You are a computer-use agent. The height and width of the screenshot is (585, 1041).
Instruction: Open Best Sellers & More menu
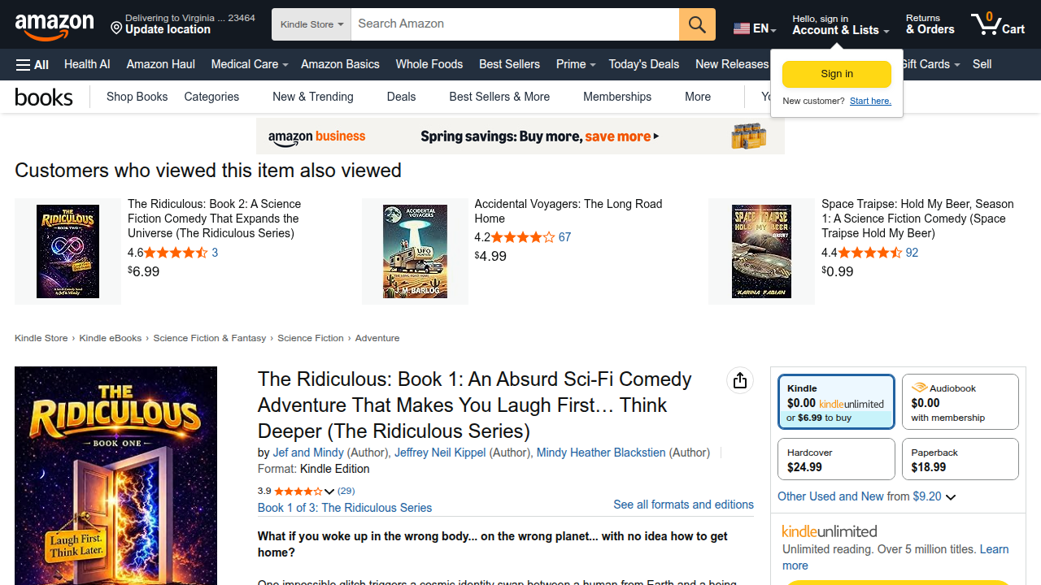[499, 97]
